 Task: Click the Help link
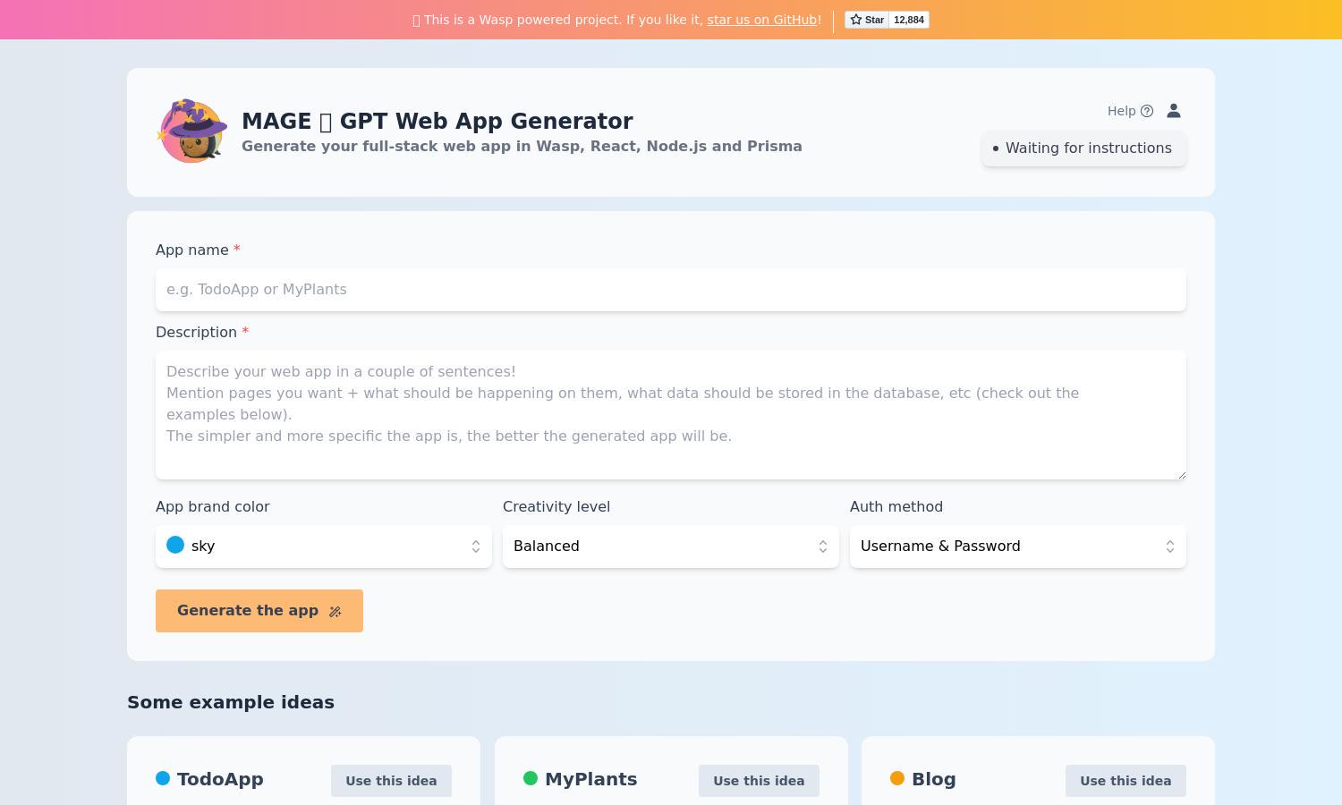point(1130,111)
